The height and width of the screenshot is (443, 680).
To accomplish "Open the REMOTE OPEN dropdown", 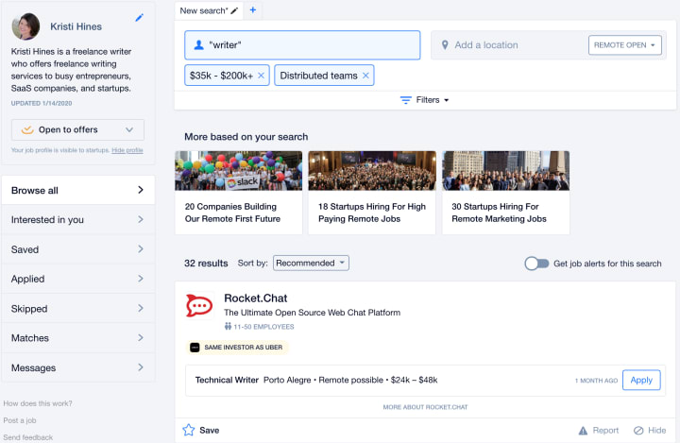I will point(624,45).
